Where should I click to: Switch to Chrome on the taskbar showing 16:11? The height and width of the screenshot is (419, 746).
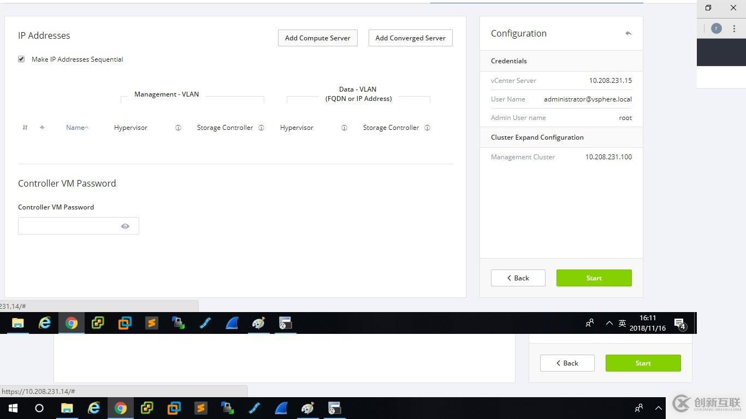point(72,323)
